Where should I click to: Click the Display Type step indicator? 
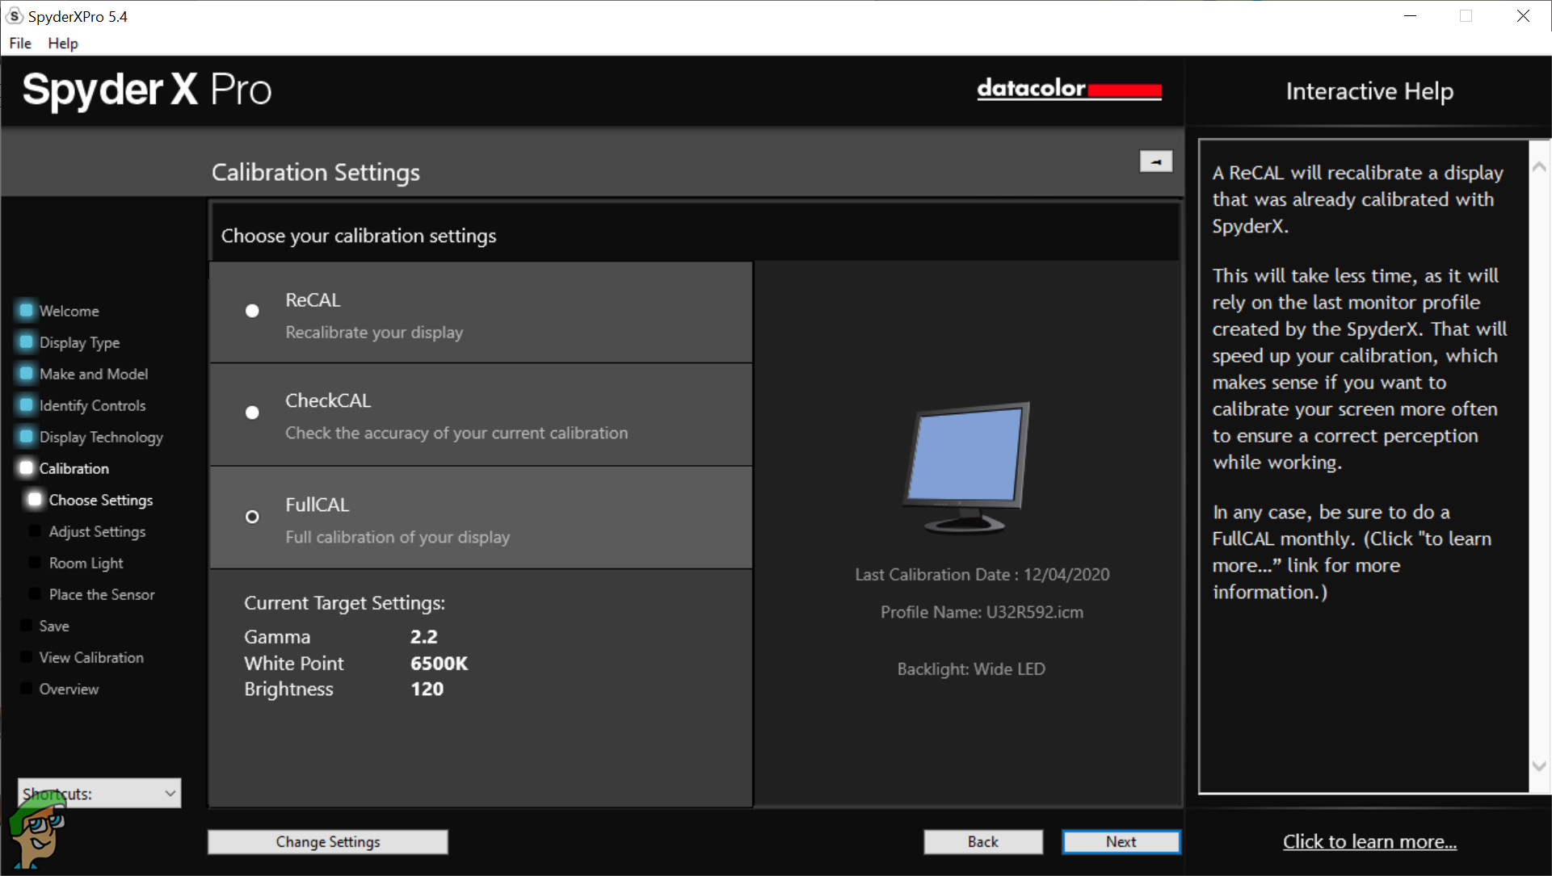pyautogui.click(x=26, y=342)
